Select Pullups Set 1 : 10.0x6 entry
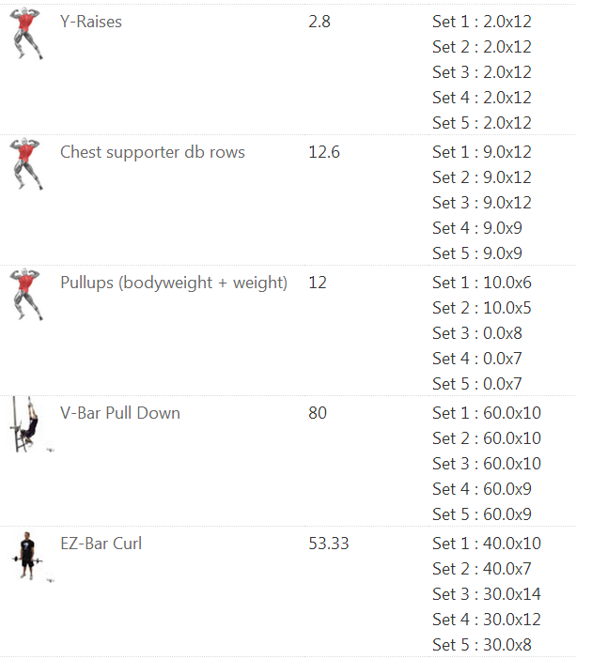The width and height of the screenshot is (592, 659). [x=482, y=283]
